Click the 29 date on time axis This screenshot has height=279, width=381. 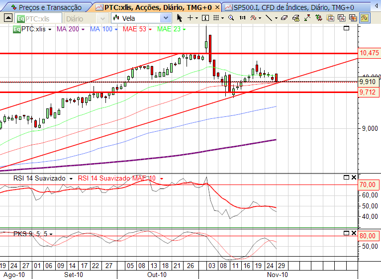click(x=282, y=266)
